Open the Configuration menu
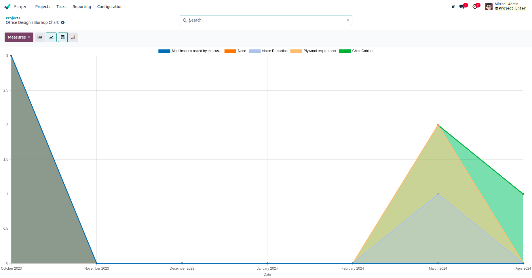532x278 pixels. (110, 7)
